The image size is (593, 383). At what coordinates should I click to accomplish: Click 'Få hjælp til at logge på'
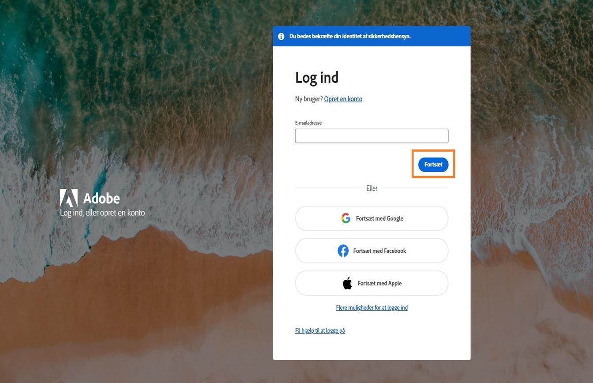tap(319, 330)
